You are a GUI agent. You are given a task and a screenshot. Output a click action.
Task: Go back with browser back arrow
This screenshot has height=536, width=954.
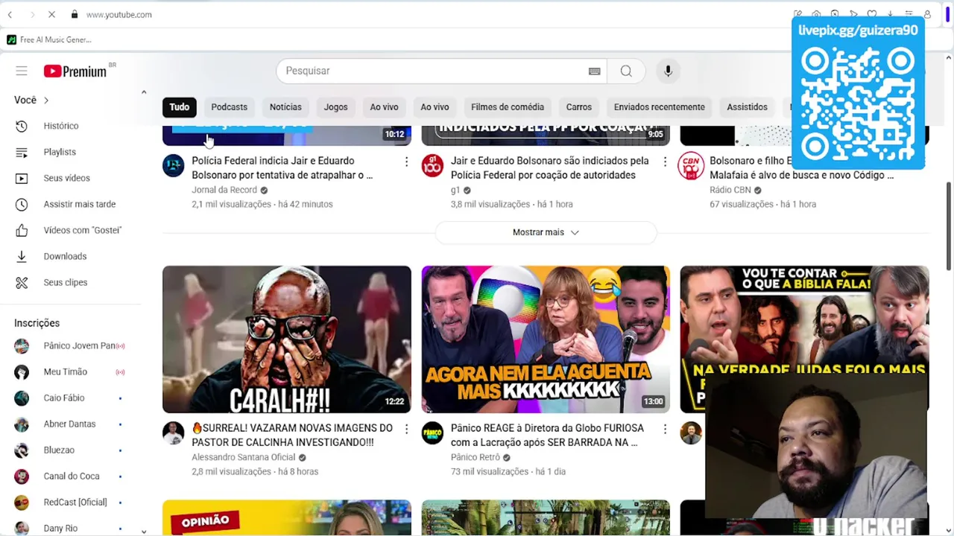(x=10, y=14)
